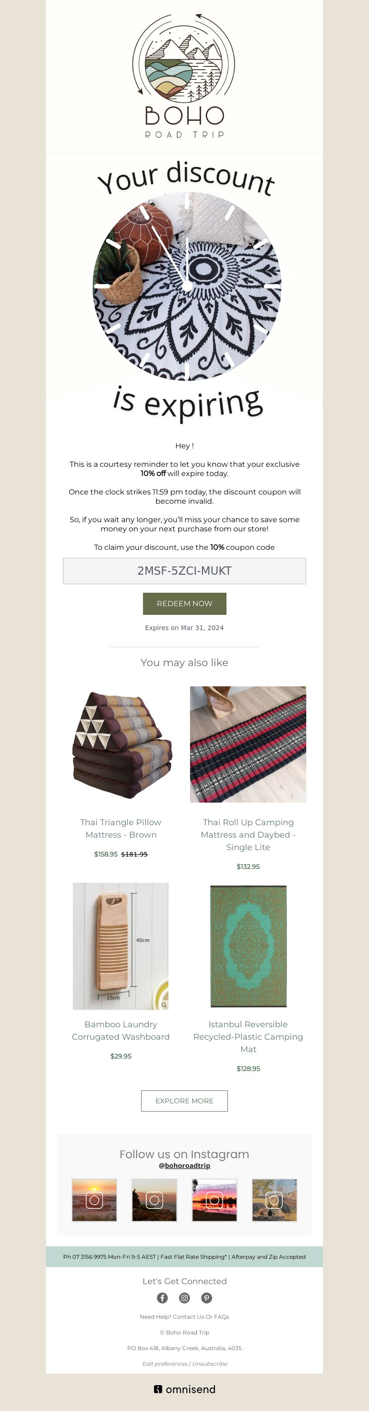Image resolution: width=369 pixels, height=1411 pixels.
Task: Open the Instagram social icon in footer
Action: (184, 1298)
